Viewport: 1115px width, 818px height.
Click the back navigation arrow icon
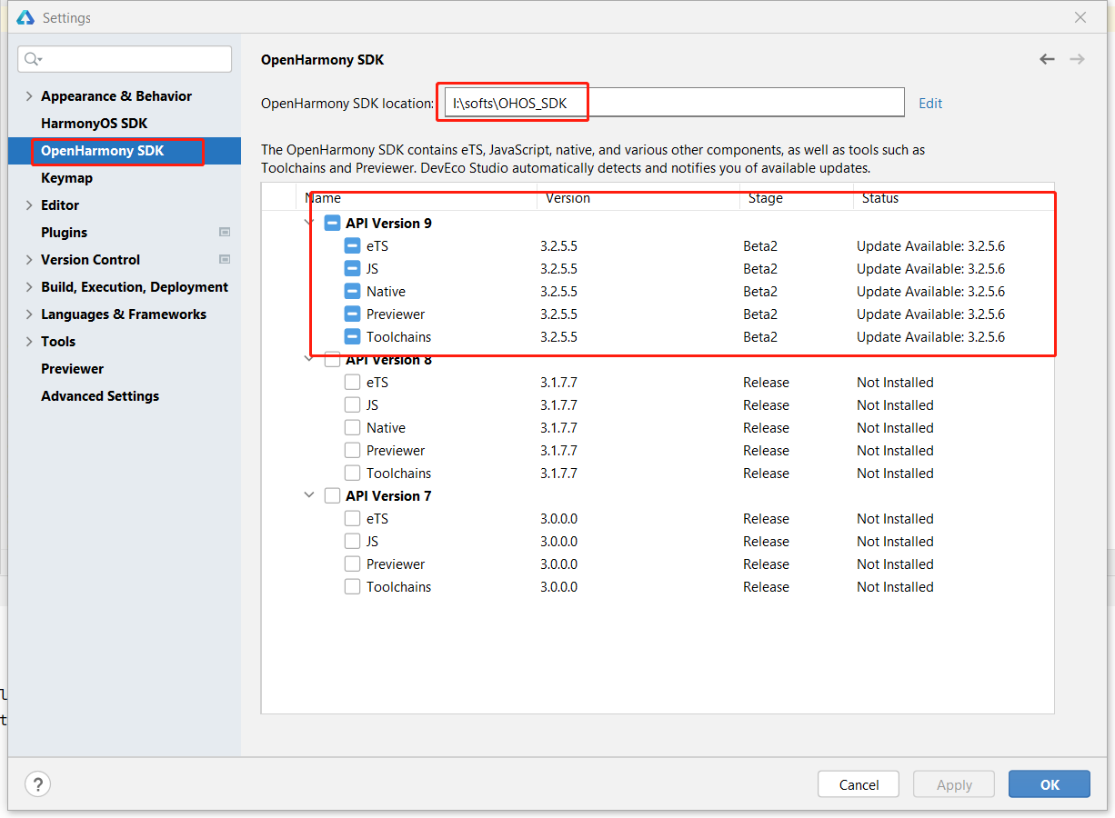coord(1047,59)
